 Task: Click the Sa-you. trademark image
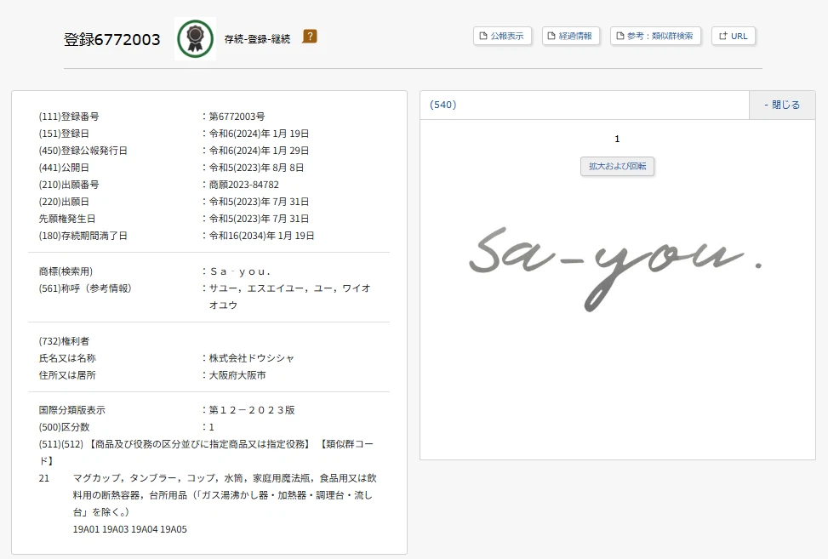pos(616,262)
